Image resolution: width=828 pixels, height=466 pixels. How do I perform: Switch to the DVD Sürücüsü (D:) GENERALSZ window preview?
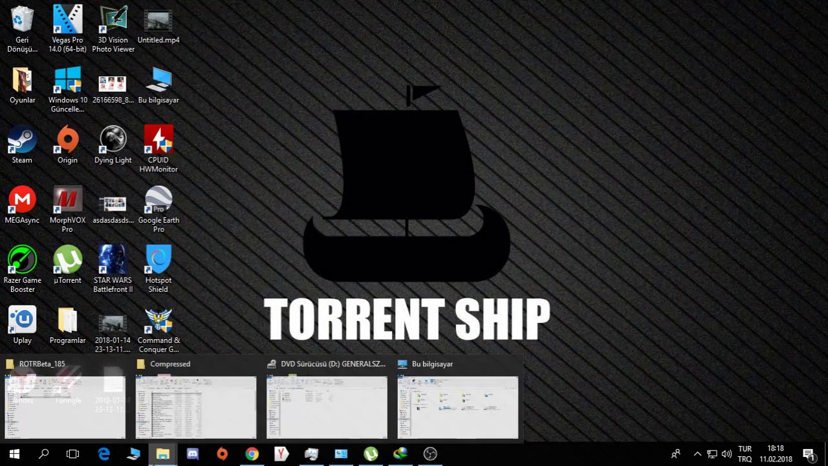coord(327,399)
